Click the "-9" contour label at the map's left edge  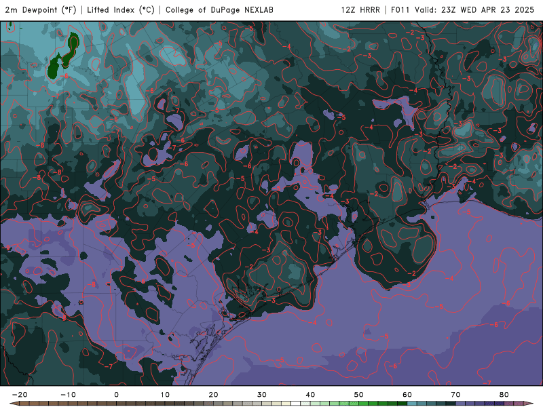tap(6, 248)
